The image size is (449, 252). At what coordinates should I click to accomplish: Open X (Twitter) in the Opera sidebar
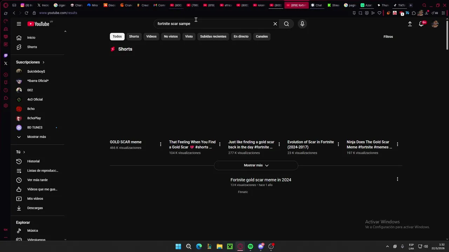coord(6,63)
